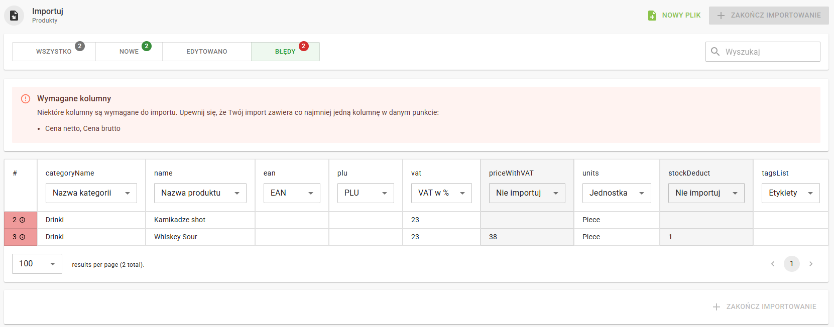The width and height of the screenshot is (834, 327).
Task: Select the Edytowano tab
Action: tap(206, 52)
